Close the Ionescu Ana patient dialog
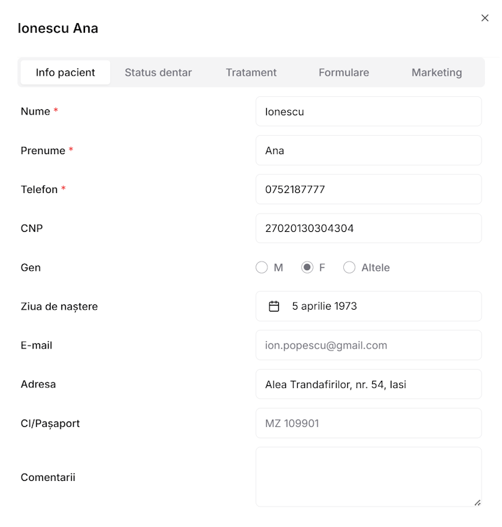 pos(485,18)
